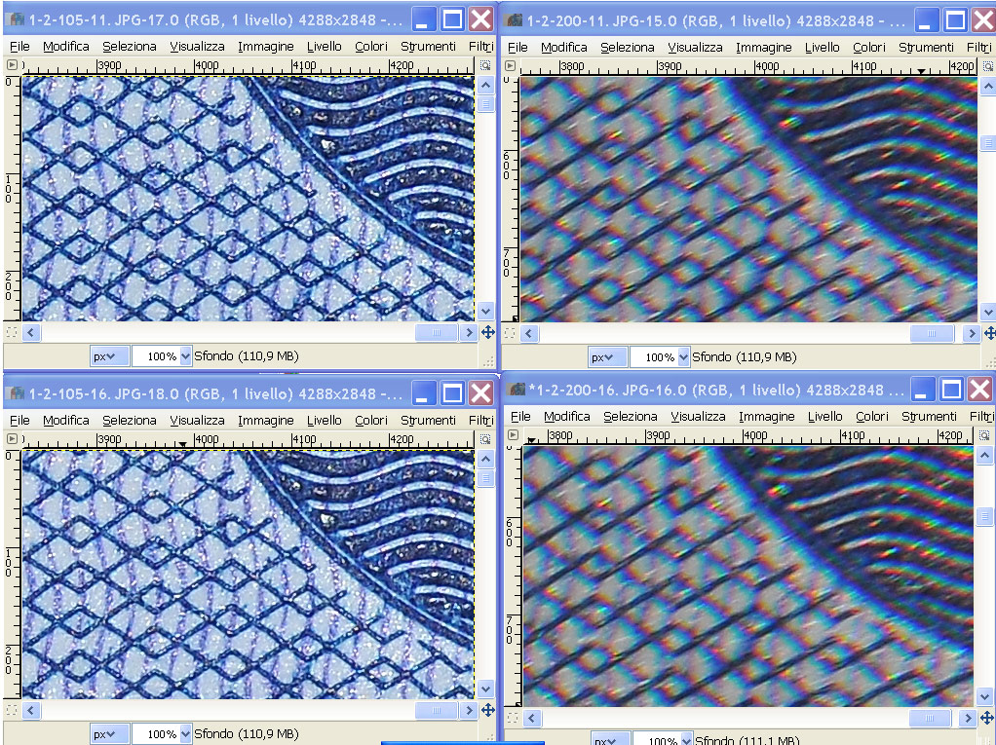Click navigation cross-arrows icon in 1-2-200-11.JPG window
The image size is (996, 745).
click(x=989, y=332)
